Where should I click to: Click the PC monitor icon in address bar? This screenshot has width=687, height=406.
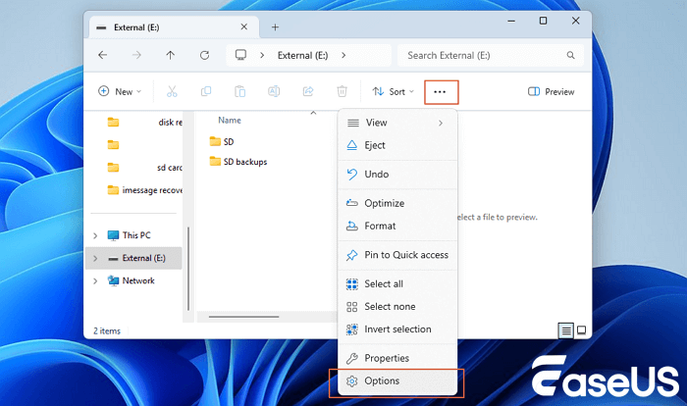[x=240, y=55]
